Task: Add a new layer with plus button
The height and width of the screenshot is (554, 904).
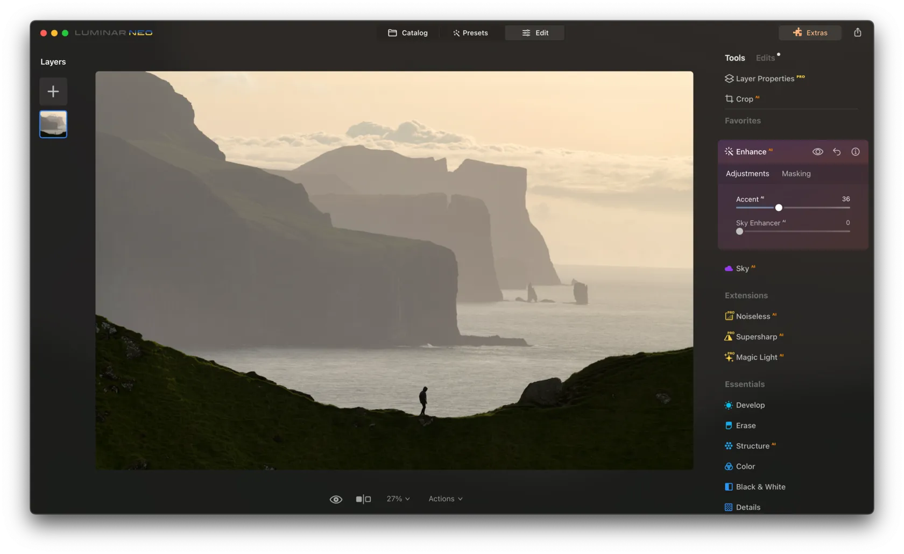Action: coord(53,91)
